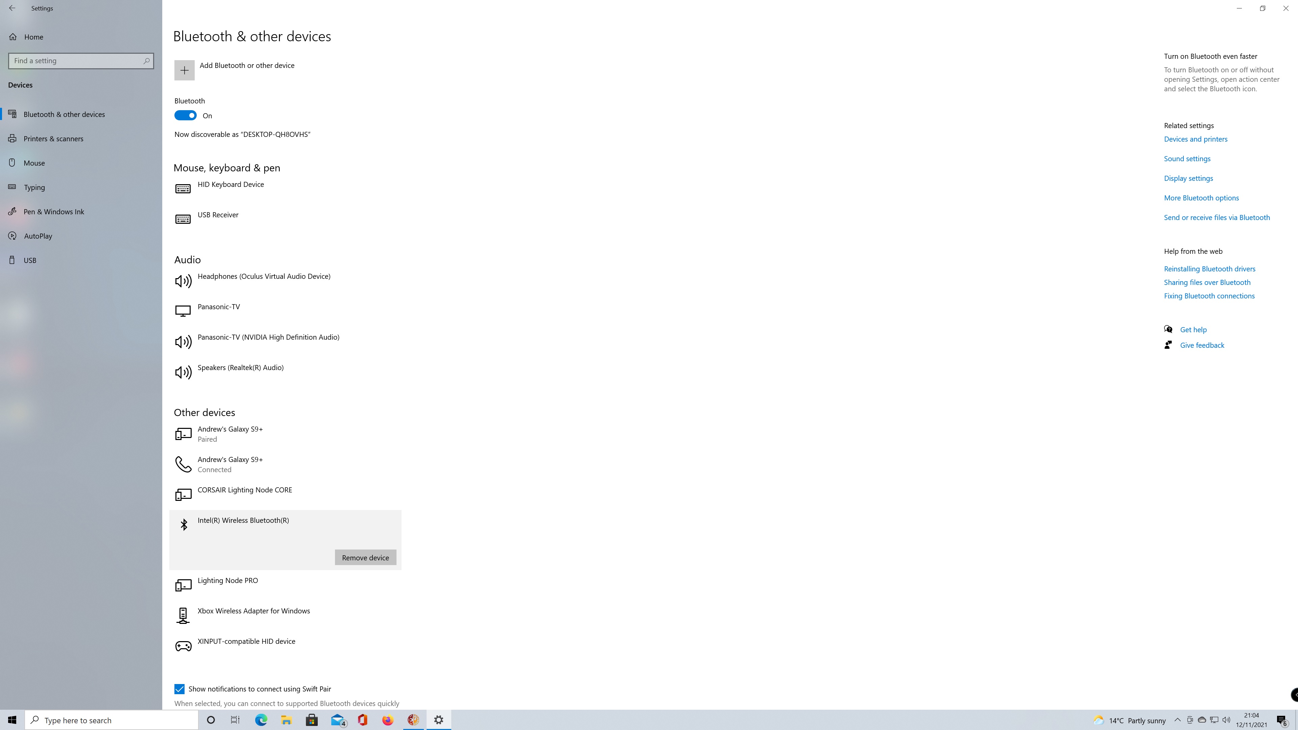1298x730 pixels.
Task: Open Fixing Bluetooth connections help link
Action: point(1209,296)
